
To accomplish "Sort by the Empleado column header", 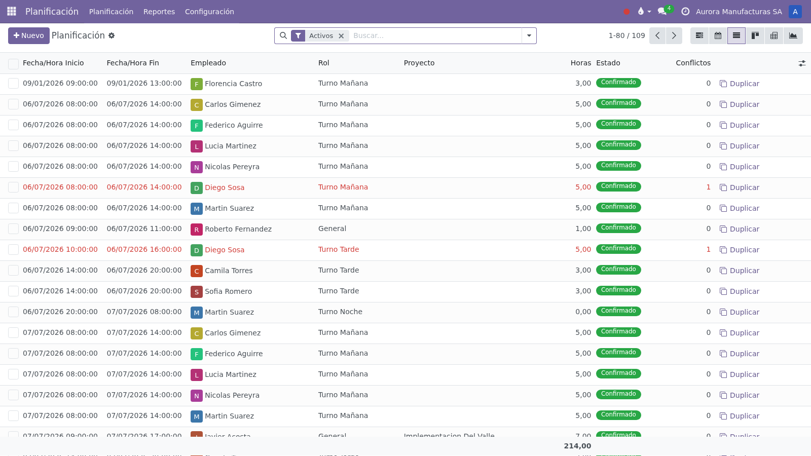I will tap(208, 63).
